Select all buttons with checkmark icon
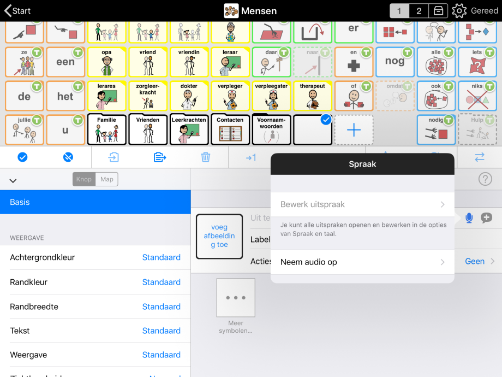Viewport: 502px width, 377px height. [x=22, y=157]
